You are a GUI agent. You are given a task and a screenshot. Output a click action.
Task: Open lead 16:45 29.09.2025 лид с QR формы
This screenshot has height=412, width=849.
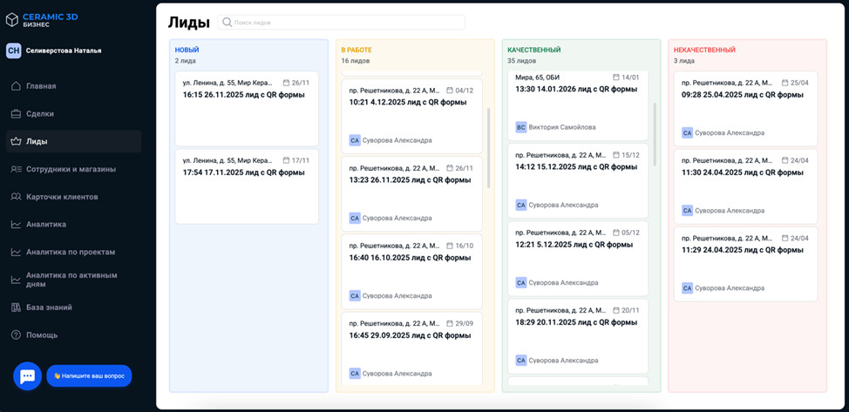pos(412,349)
